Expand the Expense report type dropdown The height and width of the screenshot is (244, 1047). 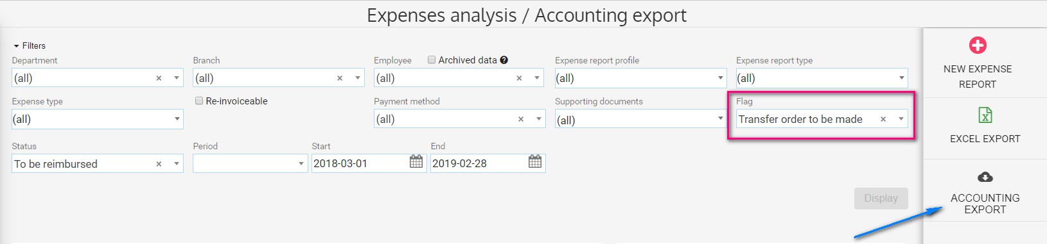(x=901, y=78)
